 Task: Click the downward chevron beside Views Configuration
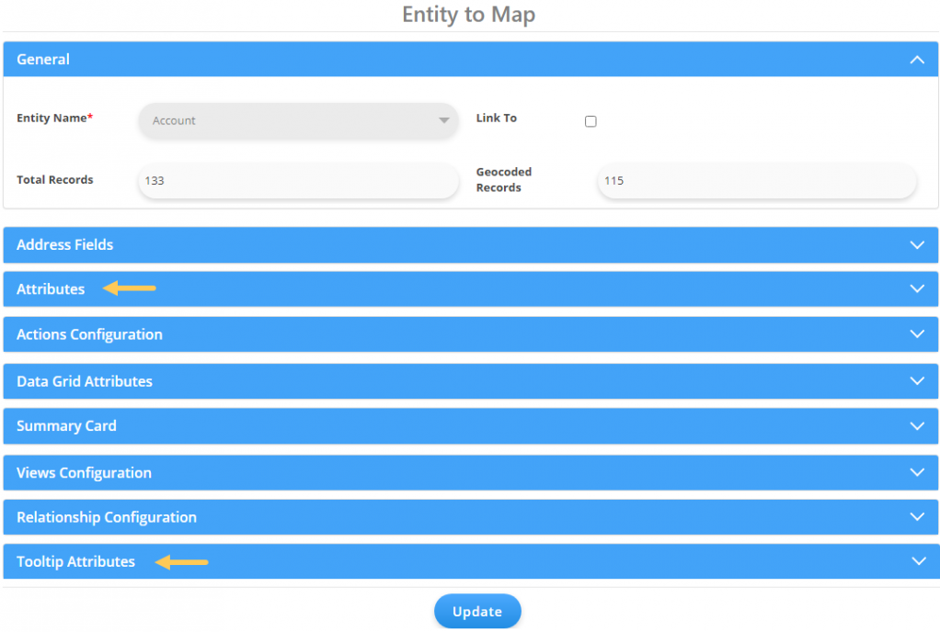917,472
